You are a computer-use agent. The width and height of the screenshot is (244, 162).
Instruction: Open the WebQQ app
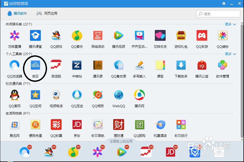coord(119,95)
